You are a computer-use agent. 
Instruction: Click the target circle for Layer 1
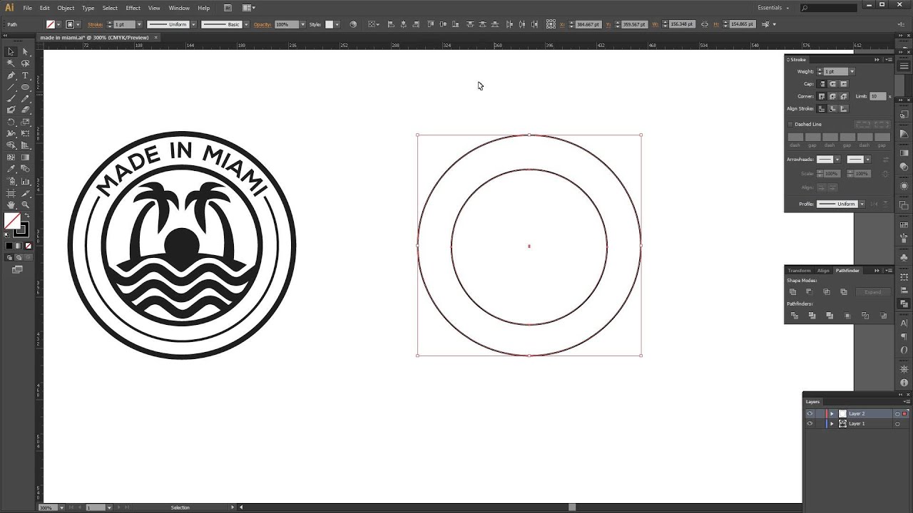897,423
